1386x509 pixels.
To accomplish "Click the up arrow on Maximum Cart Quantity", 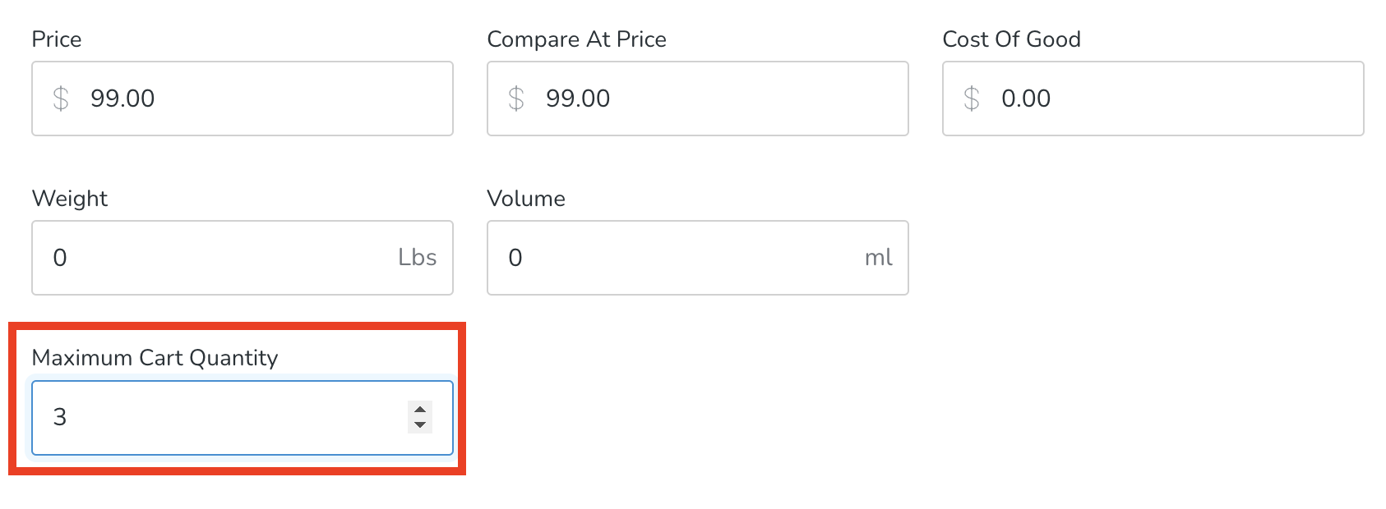I will tap(419, 409).
